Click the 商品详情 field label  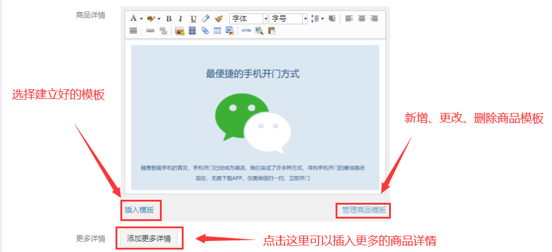pos(91,15)
